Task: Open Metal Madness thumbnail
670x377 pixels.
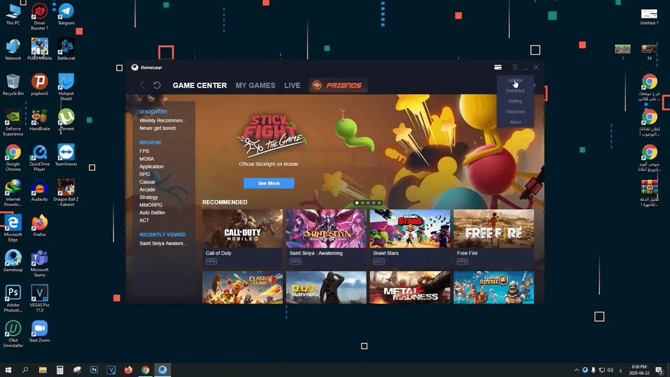Action: click(x=410, y=287)
